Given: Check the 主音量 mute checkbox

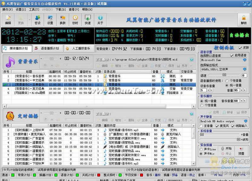Looking at the screenshot, I should [201, 126].
